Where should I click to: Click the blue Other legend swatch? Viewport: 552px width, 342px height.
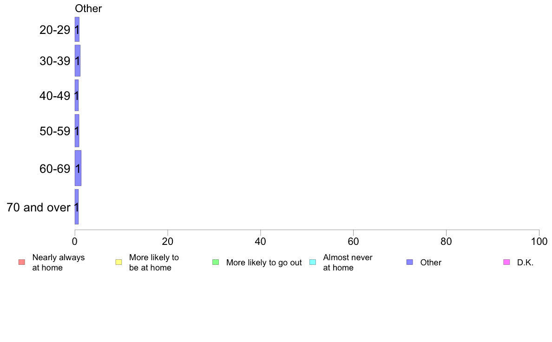[x=410, y=262]
